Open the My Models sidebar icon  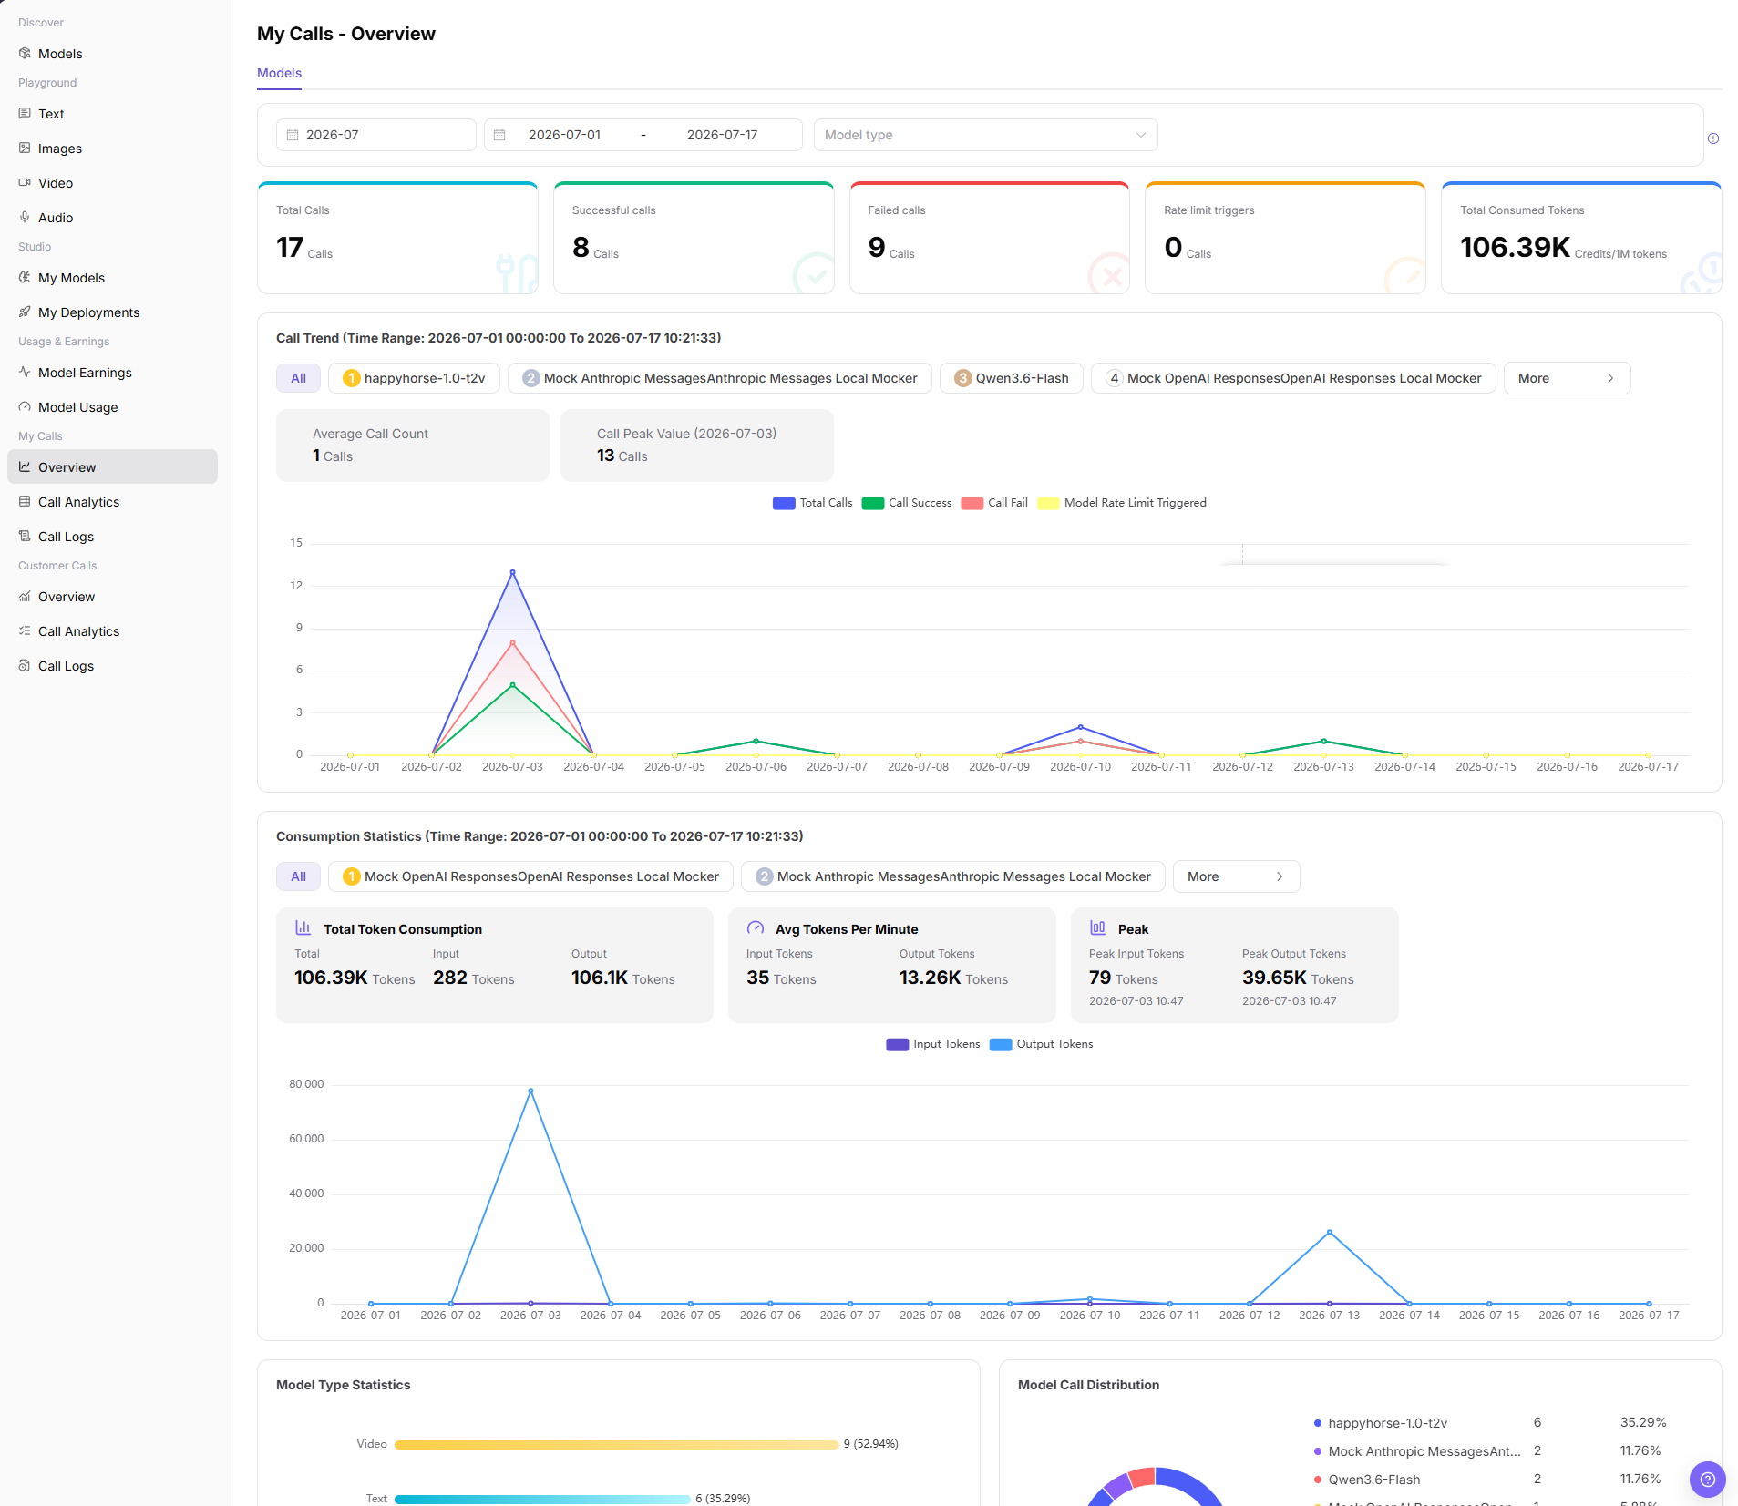click(25, 278)
